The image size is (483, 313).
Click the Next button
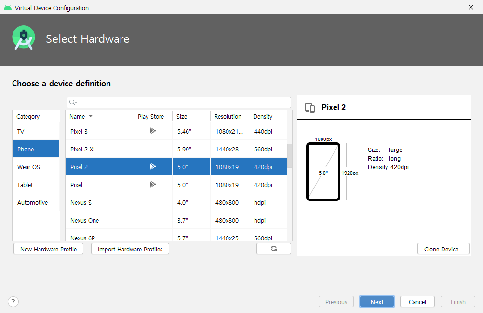coord(377,302)
